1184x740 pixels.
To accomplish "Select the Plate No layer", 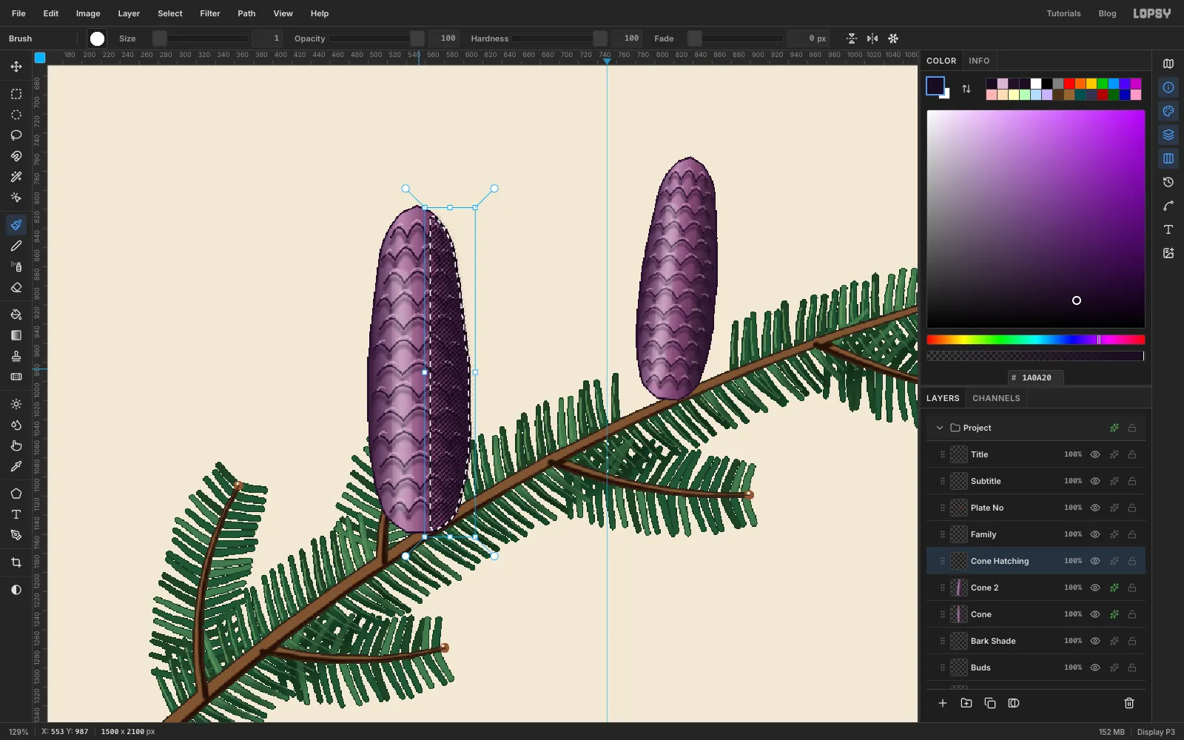I will (x=1036, y=508).
